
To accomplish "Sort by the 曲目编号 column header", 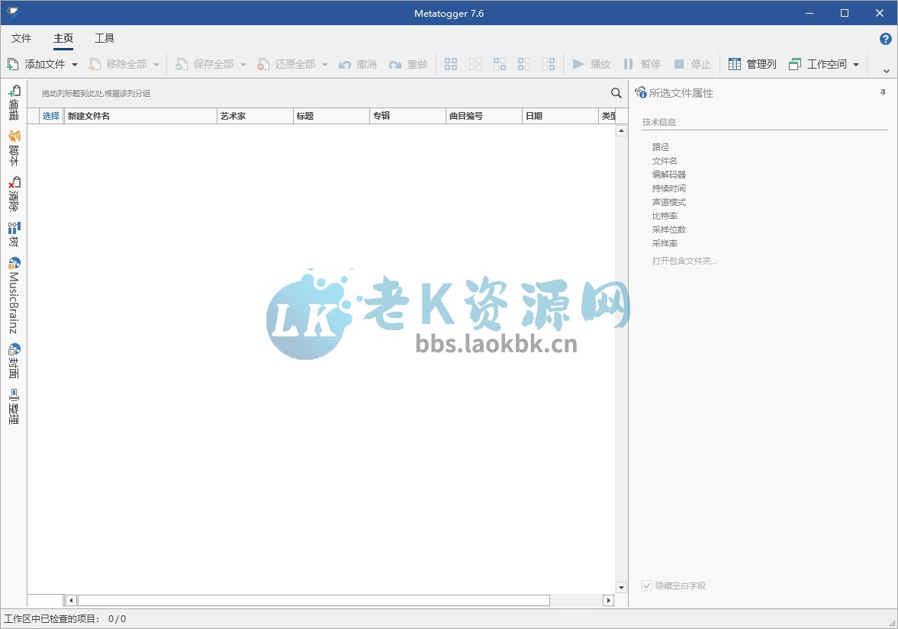I will coord(484,116).
